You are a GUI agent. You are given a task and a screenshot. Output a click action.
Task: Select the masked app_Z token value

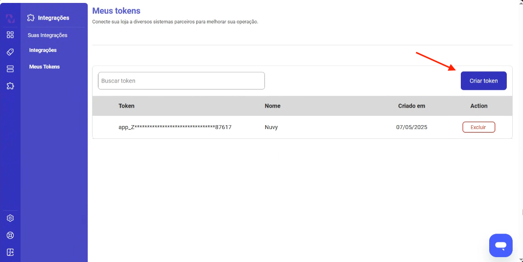[175, 127]
